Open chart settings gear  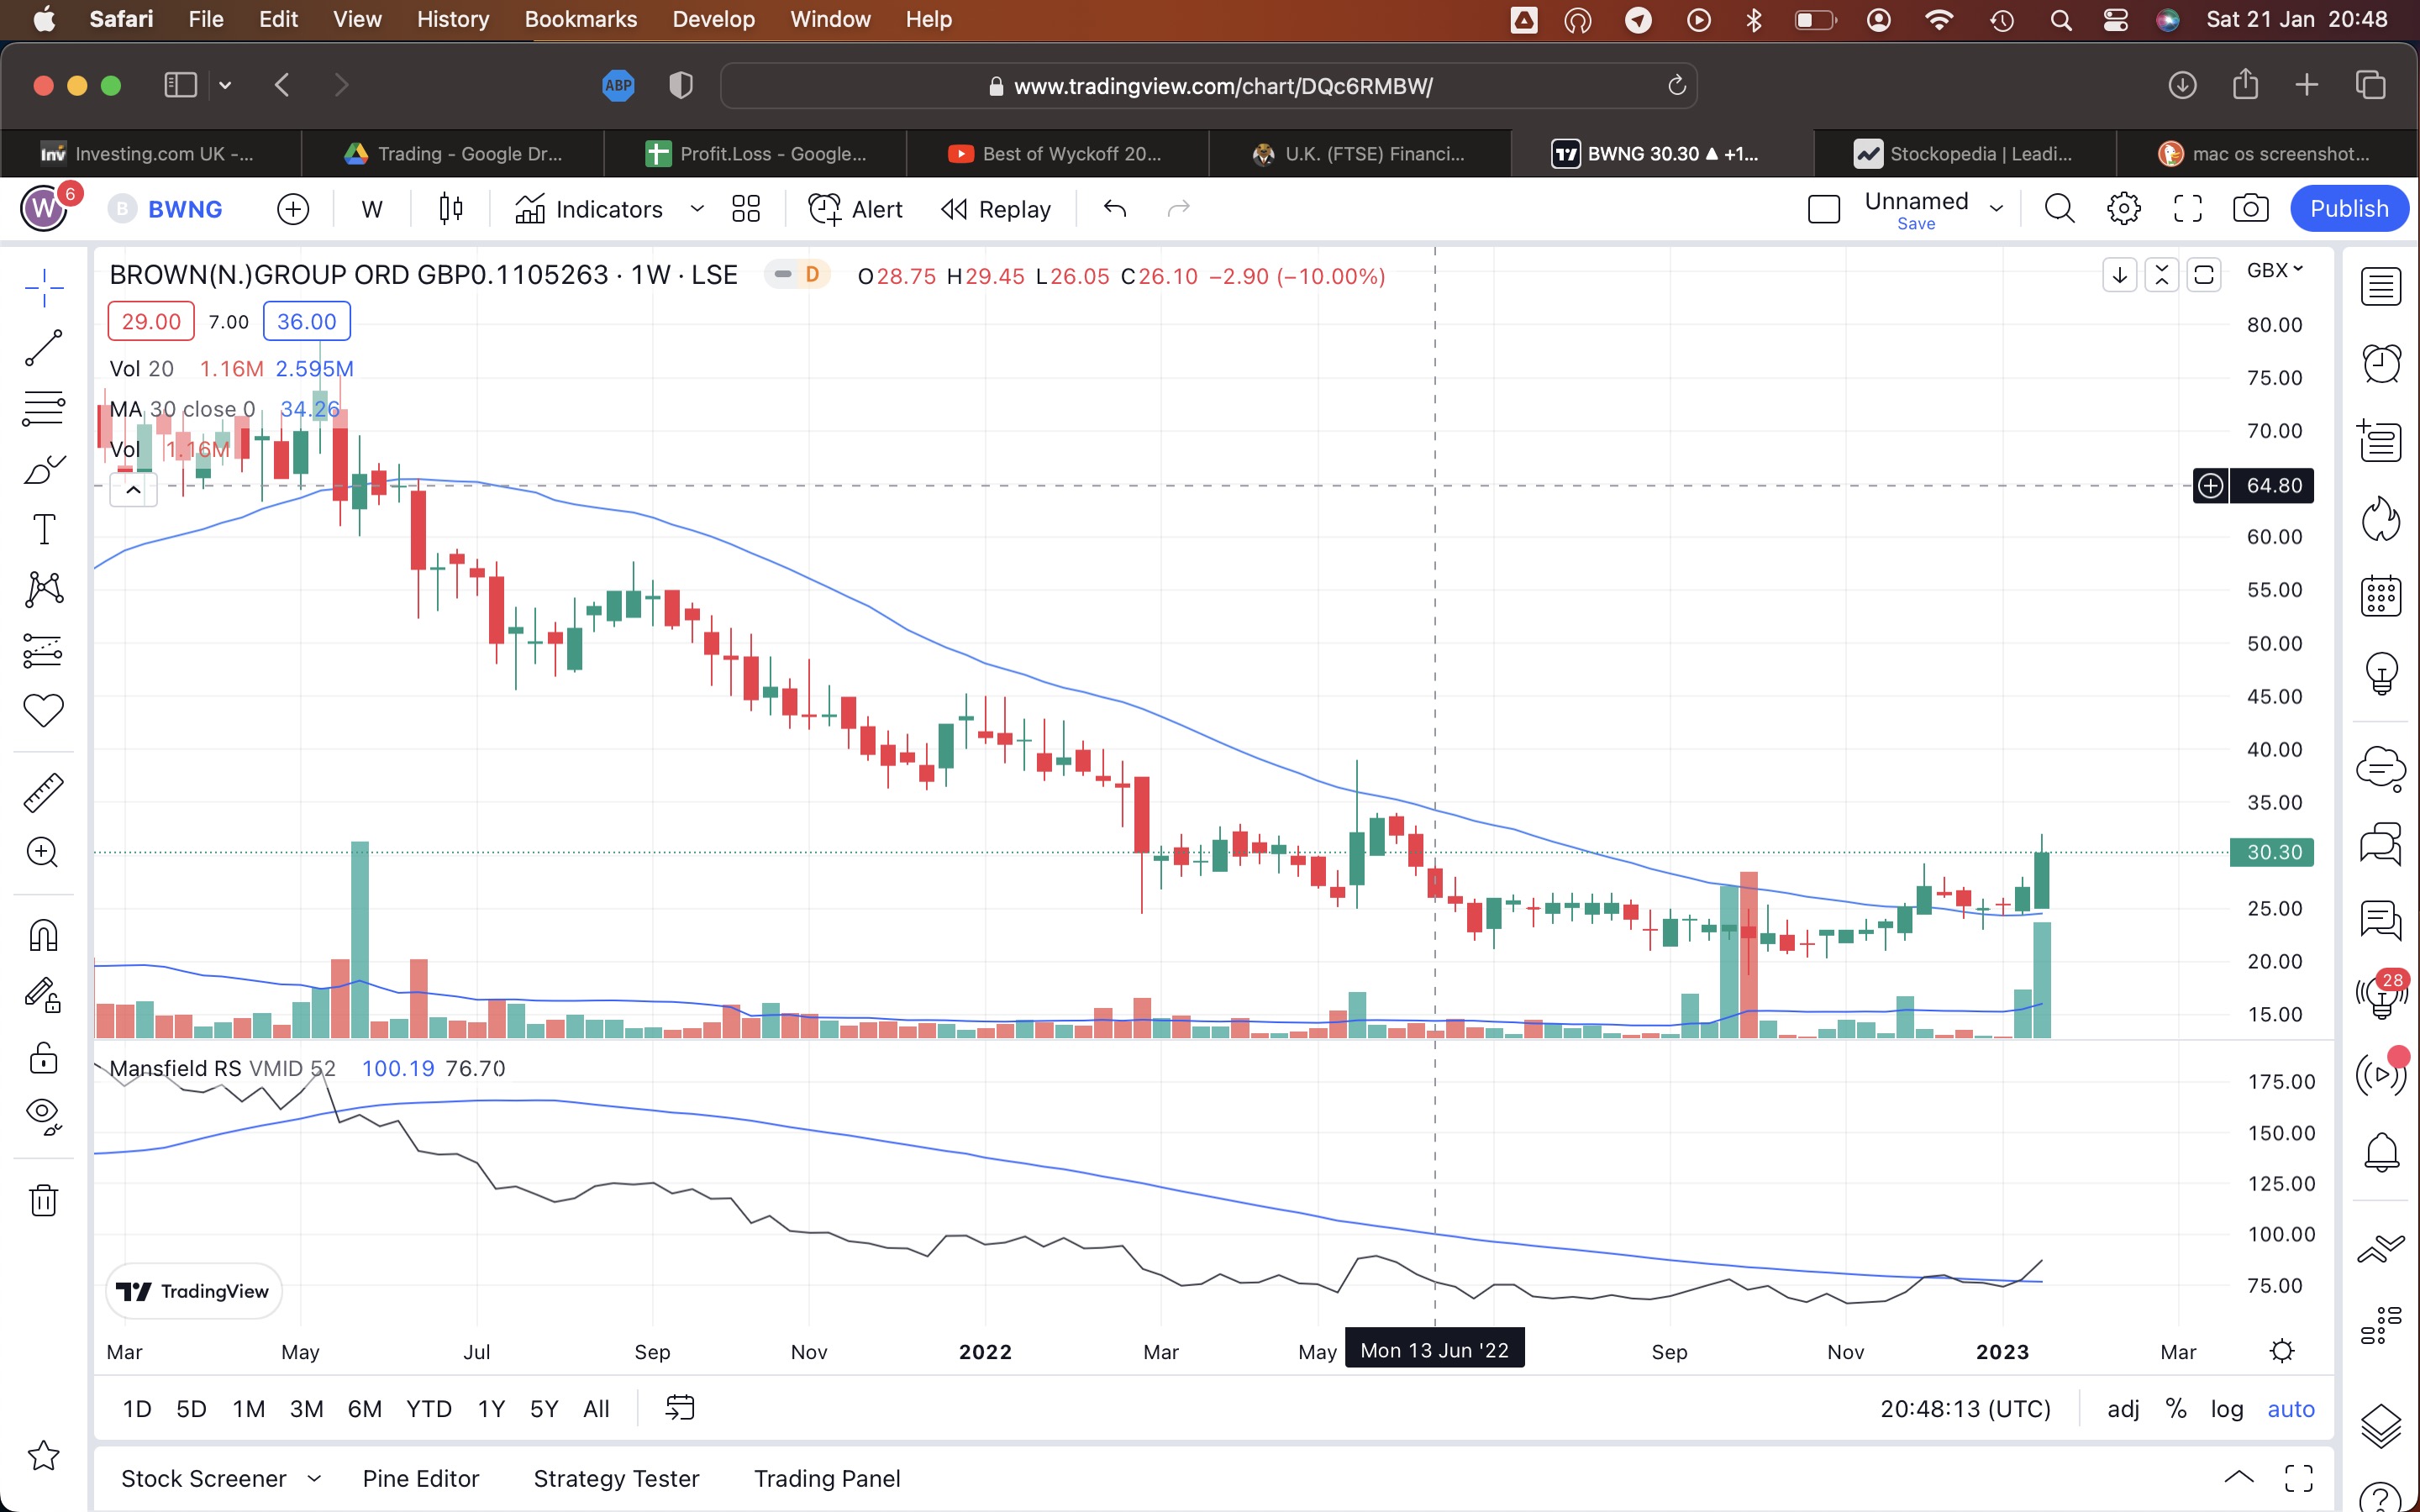point(2124,208)
